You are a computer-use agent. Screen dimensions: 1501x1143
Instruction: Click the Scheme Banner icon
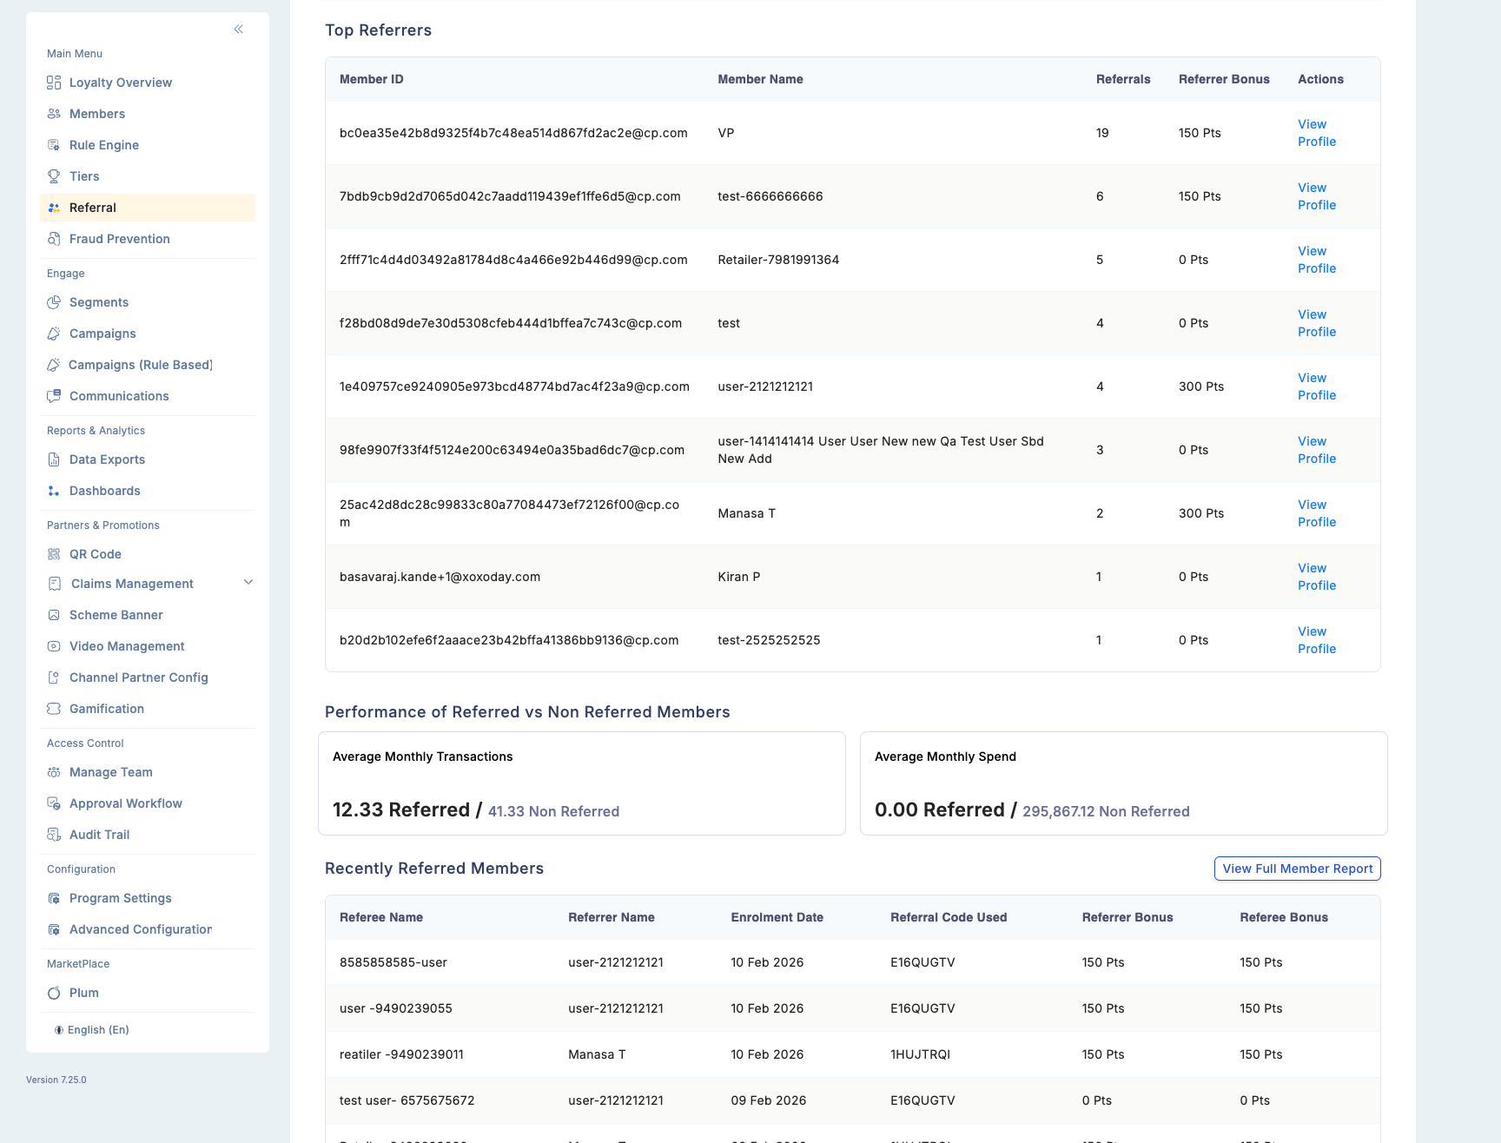[x=54, y=615]
